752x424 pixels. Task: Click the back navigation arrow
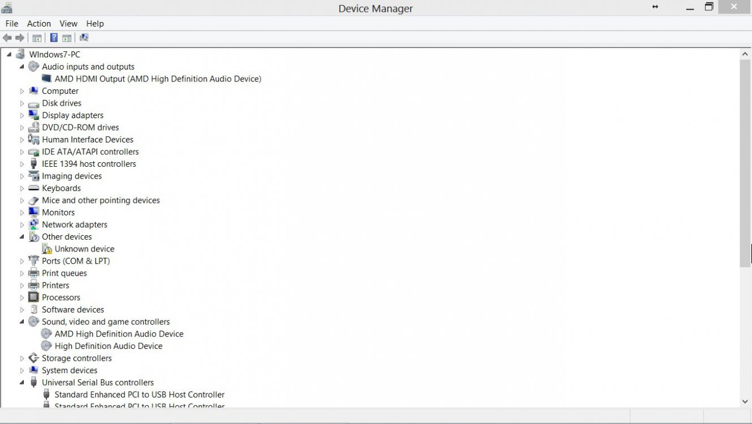pos(7,37)
